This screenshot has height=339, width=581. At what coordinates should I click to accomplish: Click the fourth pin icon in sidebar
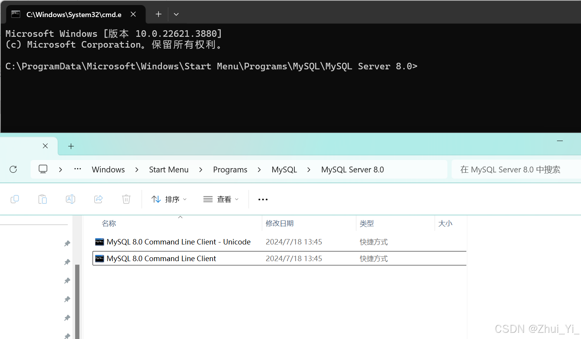pos(67,299)
